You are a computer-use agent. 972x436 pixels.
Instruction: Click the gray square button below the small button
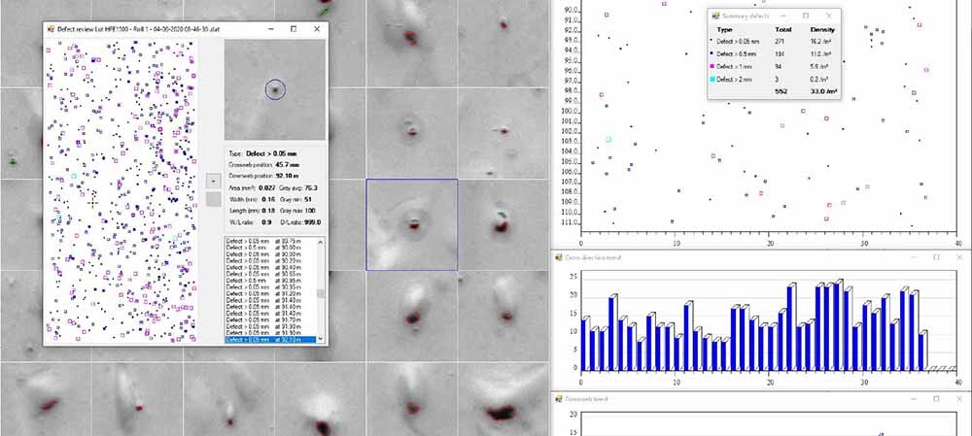click(213, 199)
